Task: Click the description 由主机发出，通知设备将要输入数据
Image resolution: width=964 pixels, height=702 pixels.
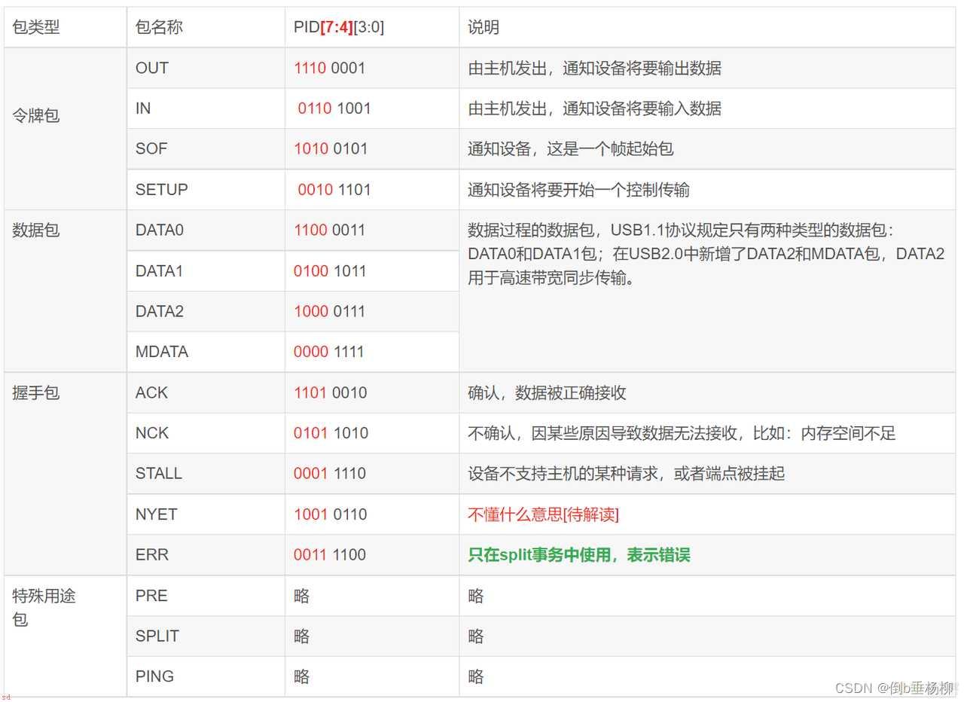Action: tap(594, 108)
